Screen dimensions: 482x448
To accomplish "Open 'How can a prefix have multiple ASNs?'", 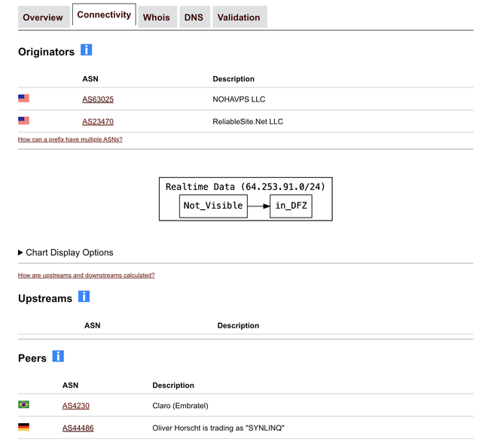I will [70, 139].
